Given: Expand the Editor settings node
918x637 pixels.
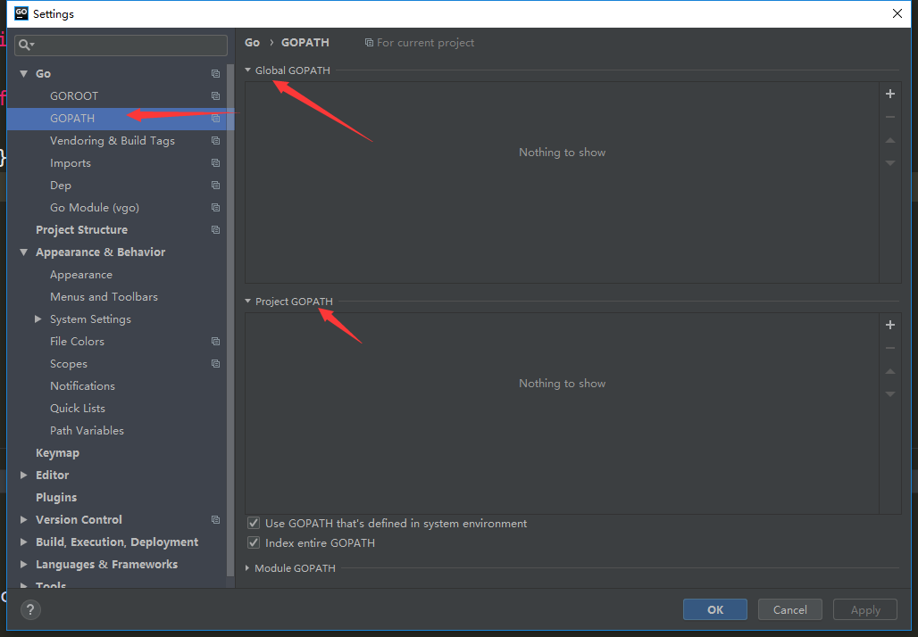Looking at the screenshot, I should [x=23, y=475].
